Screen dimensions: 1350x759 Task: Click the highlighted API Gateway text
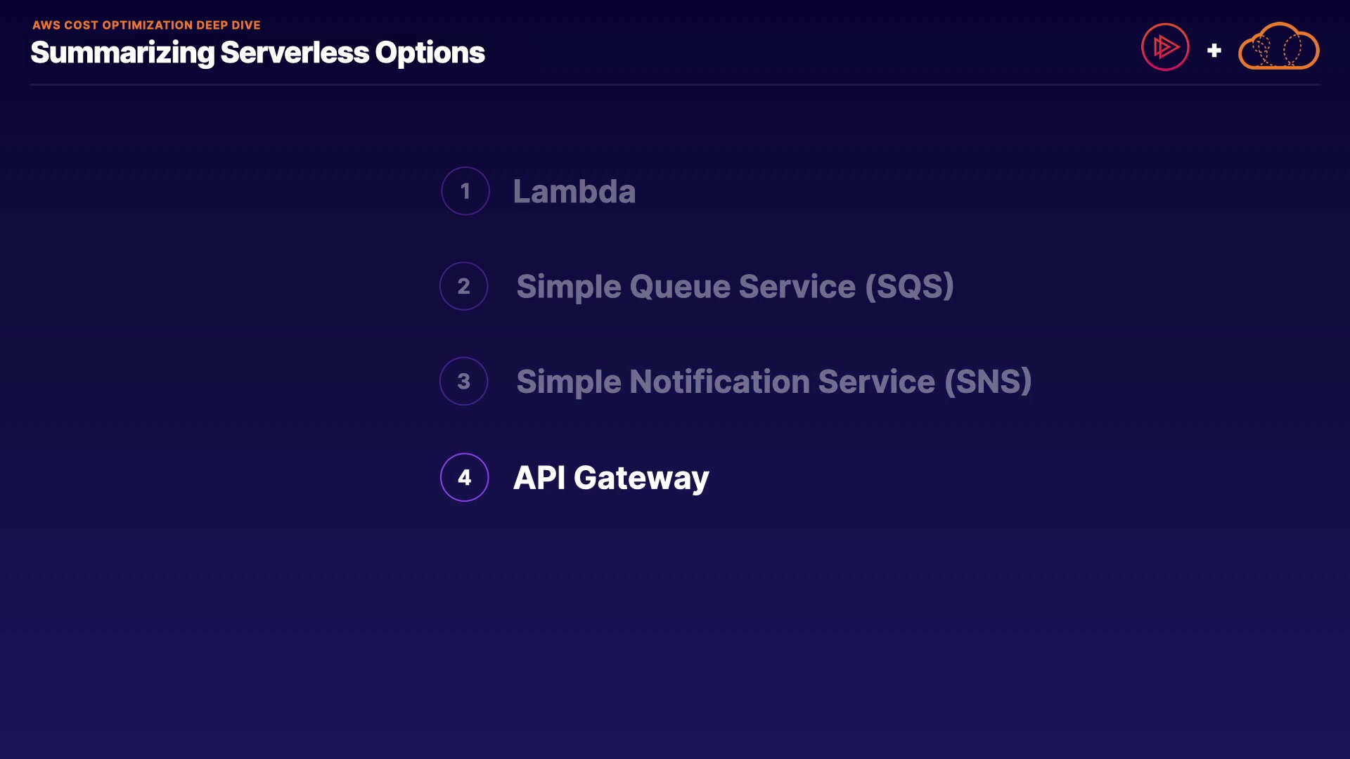click(x=610, y=478)
